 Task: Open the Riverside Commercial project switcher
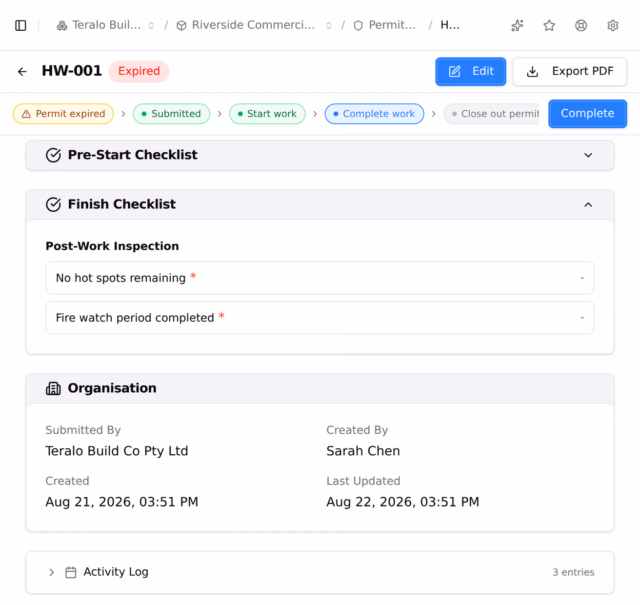254,25
